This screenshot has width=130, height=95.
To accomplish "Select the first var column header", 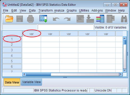I will (32, 34).
